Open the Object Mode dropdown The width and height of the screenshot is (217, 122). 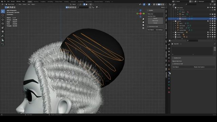(11, 4)
